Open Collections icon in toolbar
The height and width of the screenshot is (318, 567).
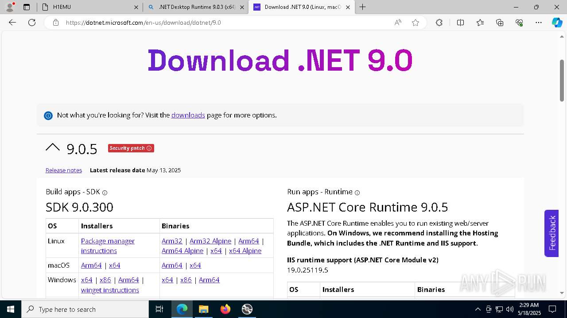[x=500, y=23]
